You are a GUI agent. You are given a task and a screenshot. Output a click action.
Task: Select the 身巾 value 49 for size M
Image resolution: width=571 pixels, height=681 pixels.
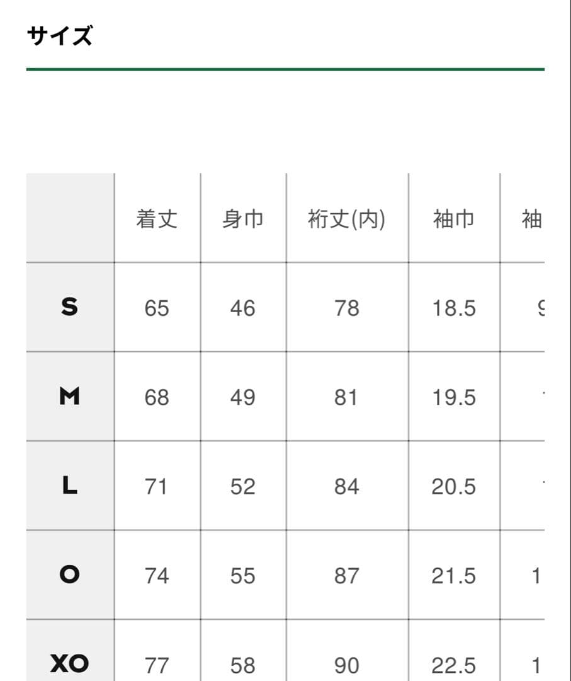pyautogui.click(x=242, y=398)
